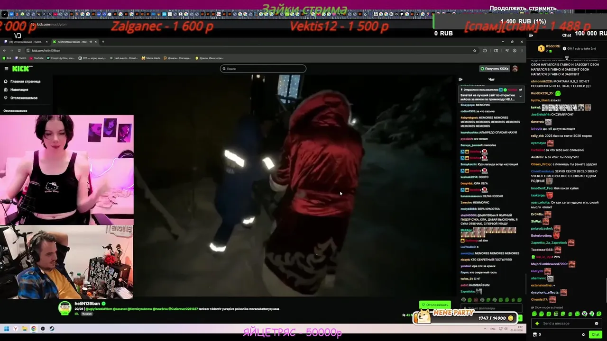Image resolution: width=607 pixels, height=341 pixels.
Task: Open the Windows Start menu
Action: 7,329
